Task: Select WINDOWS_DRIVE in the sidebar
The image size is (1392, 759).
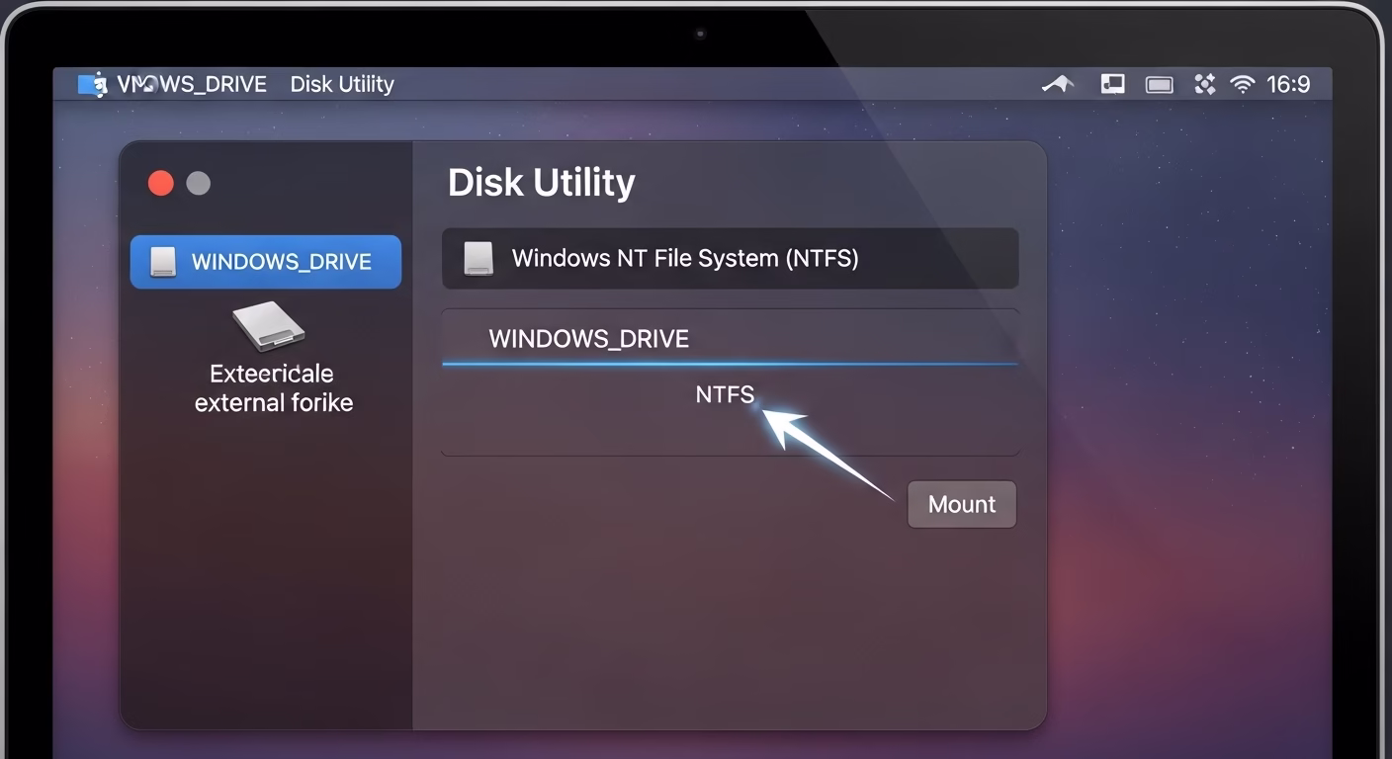Action: 281,262
